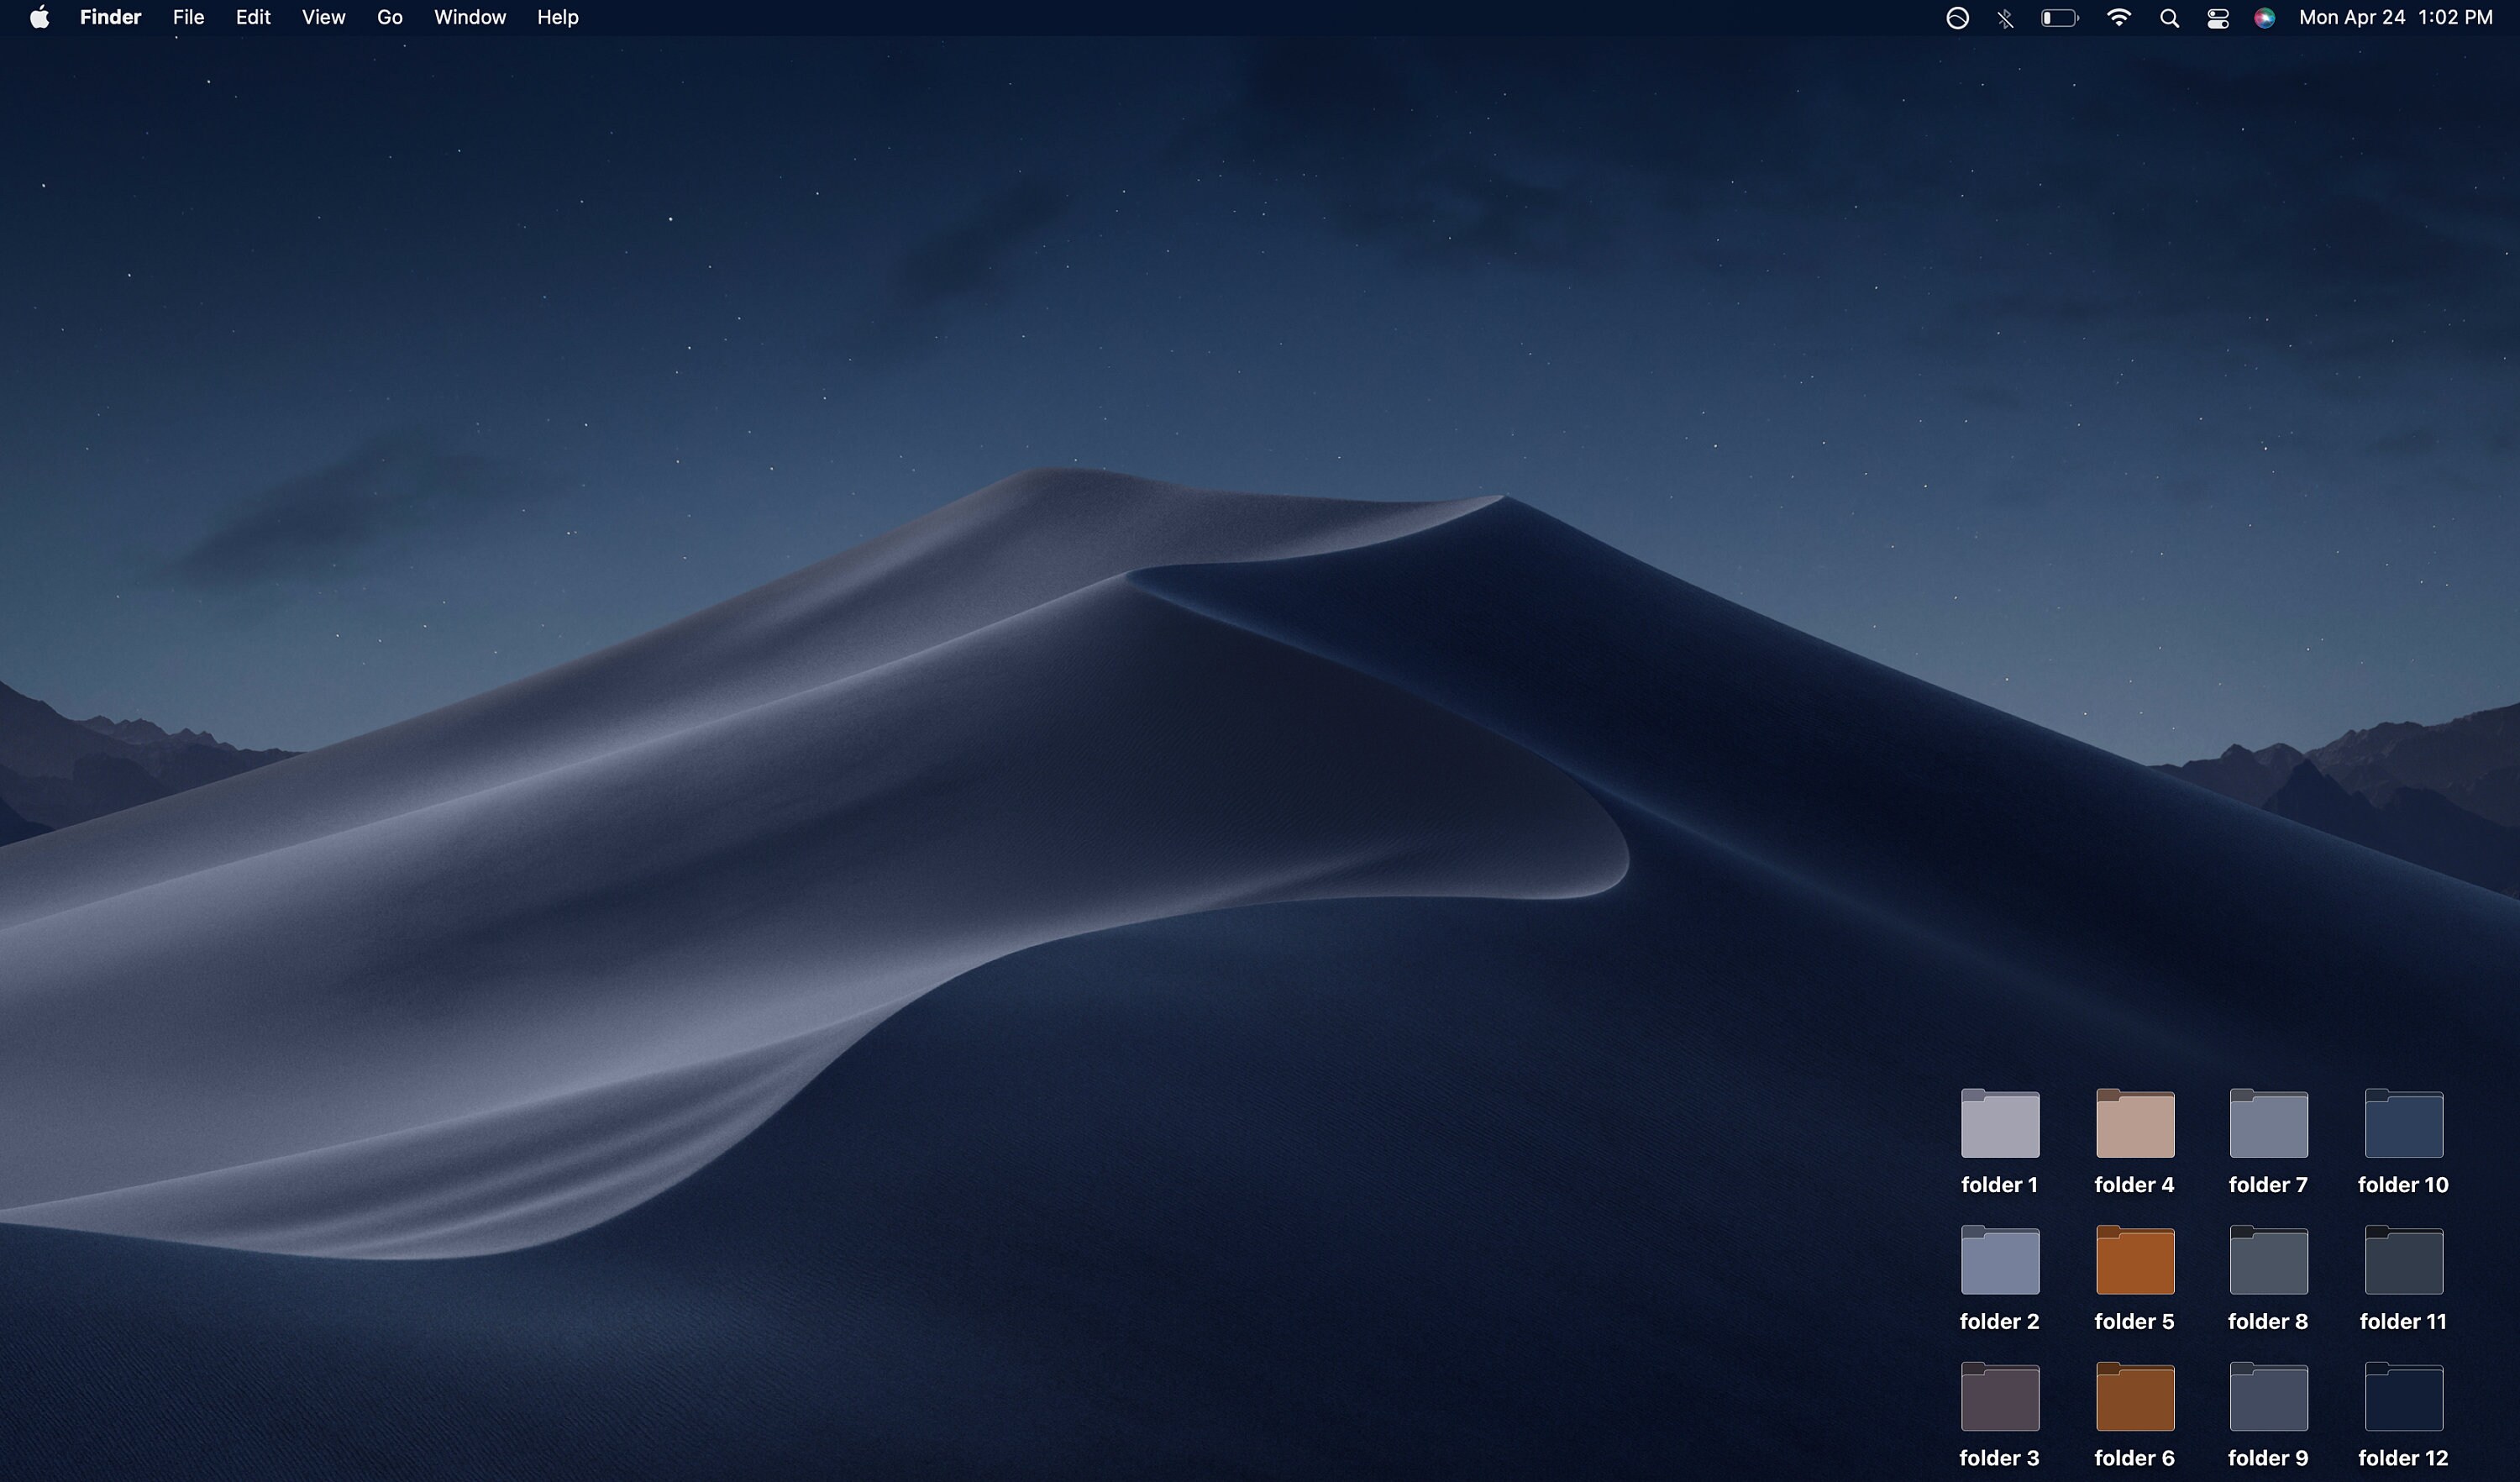The width and height of the screenshot is (2520, 1482).
Task: Check the battery status icon
Action: click(2060, 17)
